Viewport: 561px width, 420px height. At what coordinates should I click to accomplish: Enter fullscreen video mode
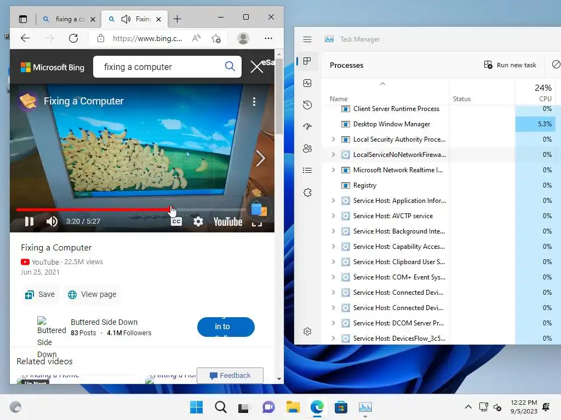[257, 223]
